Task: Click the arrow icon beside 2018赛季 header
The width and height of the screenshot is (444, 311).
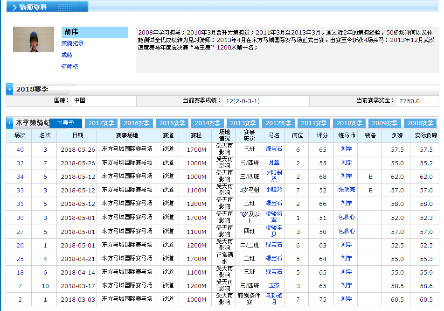Action: (10, 89)
